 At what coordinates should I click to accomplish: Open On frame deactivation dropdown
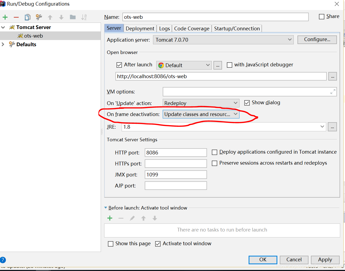tap(201, 114)
